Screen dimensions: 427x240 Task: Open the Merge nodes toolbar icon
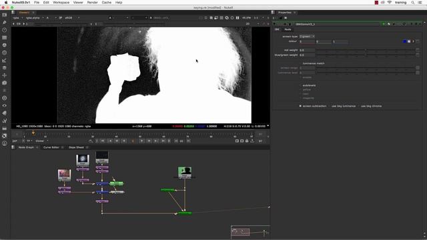tap(5, 68)
